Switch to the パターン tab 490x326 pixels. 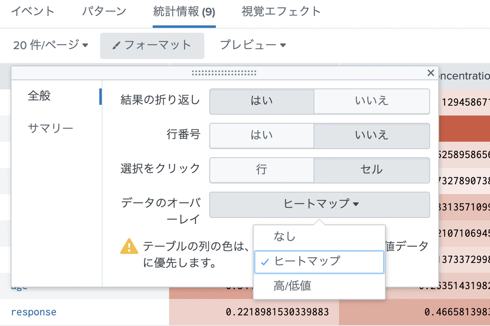(x=104, y=11)
